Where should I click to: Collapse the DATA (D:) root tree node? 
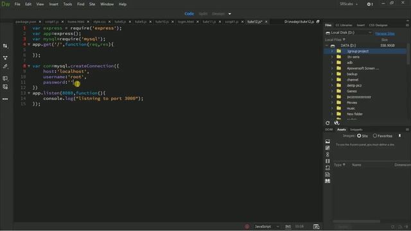[327, 46]
